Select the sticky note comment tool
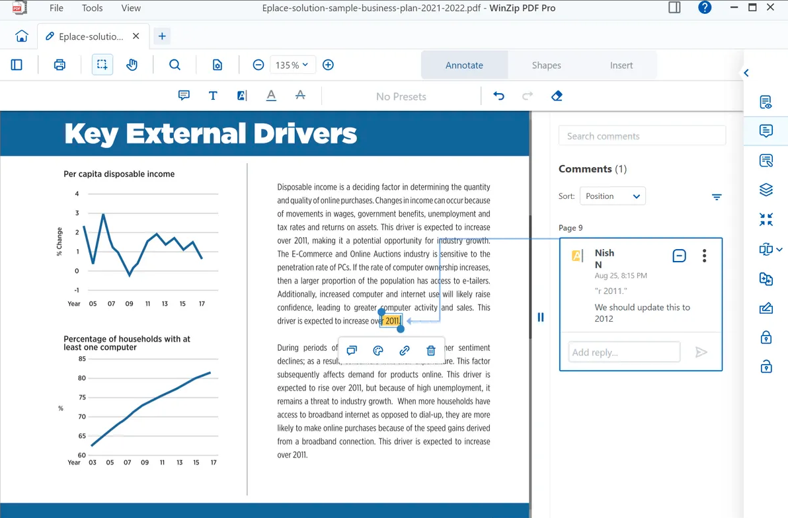Viewport: 788px width, 518px height. click(x=183, y=95)
